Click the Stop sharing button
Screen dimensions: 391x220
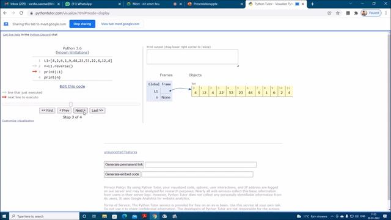82,24
